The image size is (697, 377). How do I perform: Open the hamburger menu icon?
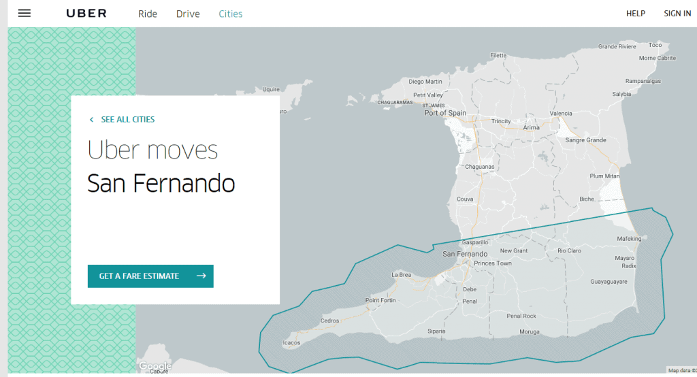coord(25,14)
